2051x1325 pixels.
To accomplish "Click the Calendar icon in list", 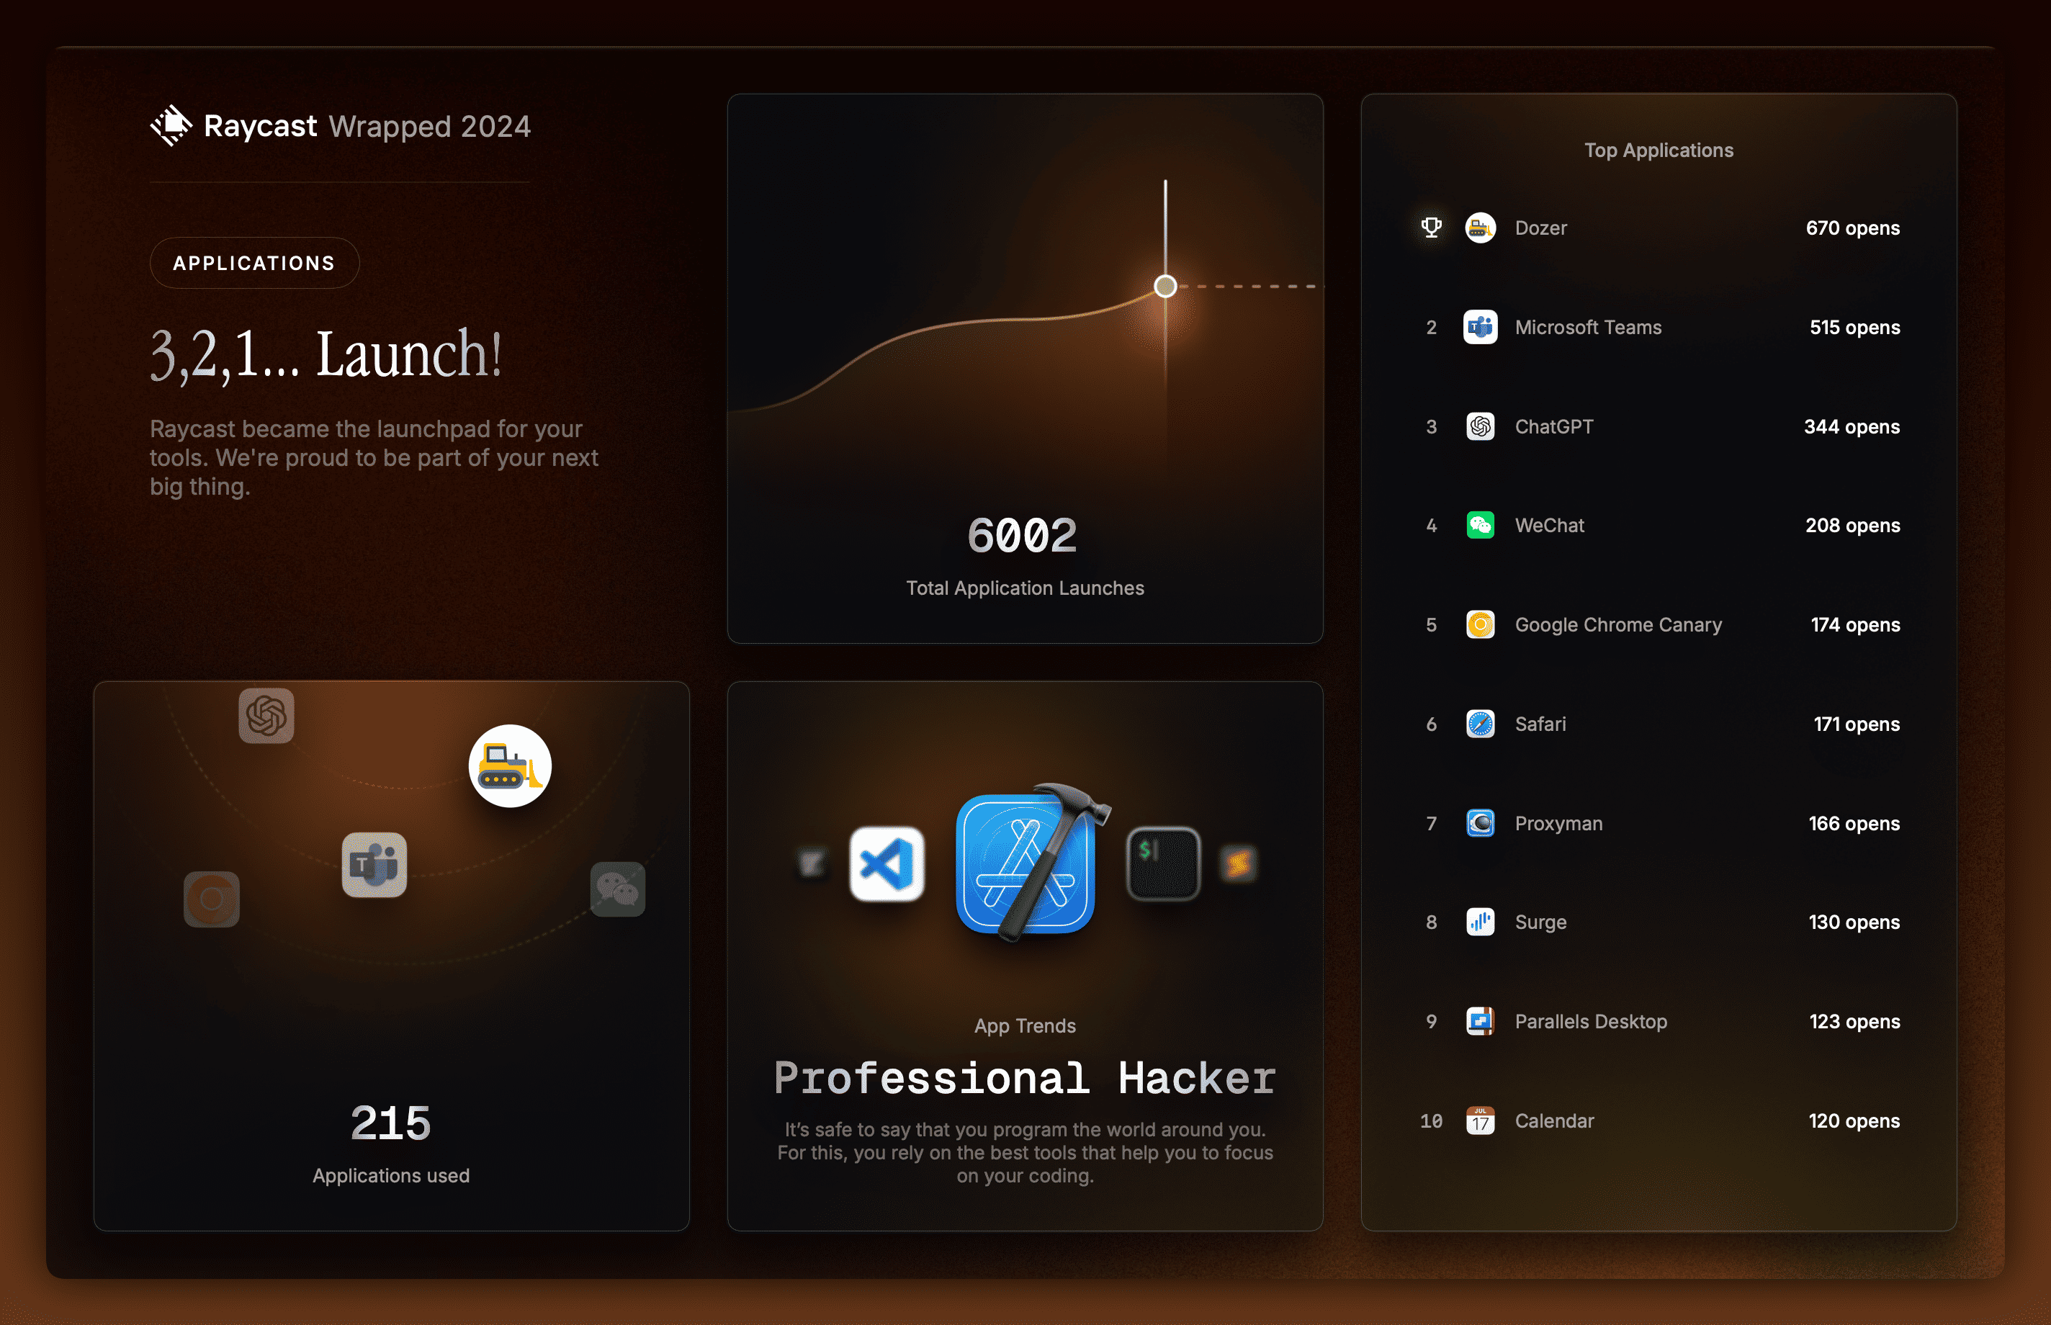I will [1480, 1121].
